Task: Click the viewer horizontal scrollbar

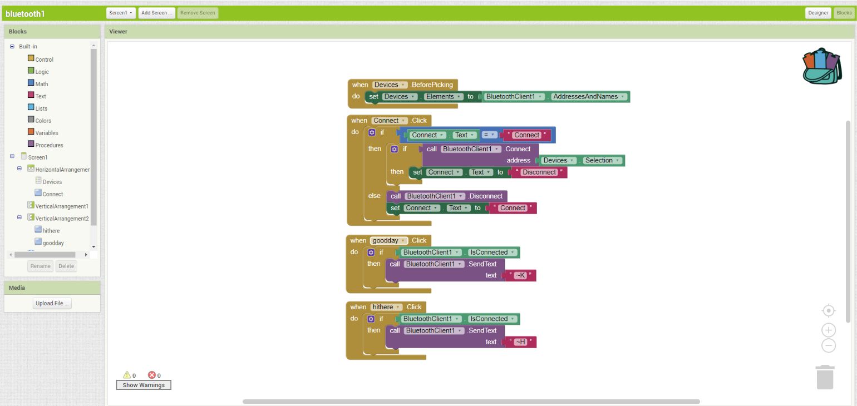Action: click(471, 402)
